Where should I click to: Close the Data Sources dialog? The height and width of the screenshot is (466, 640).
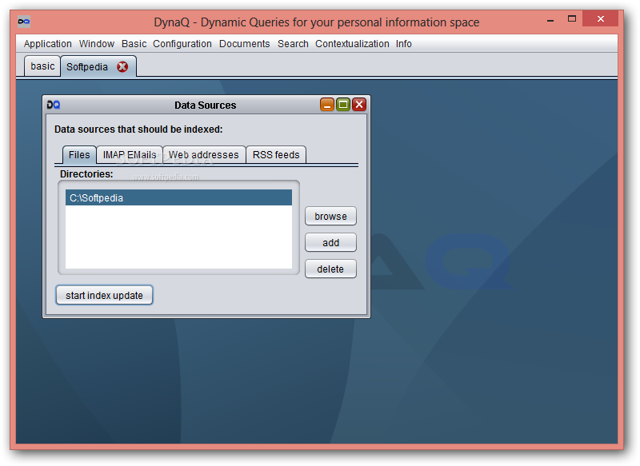[359, 105]
